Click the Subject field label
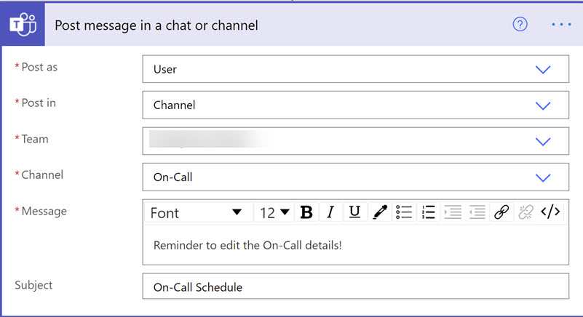583x317 pixels. (33, 285)
